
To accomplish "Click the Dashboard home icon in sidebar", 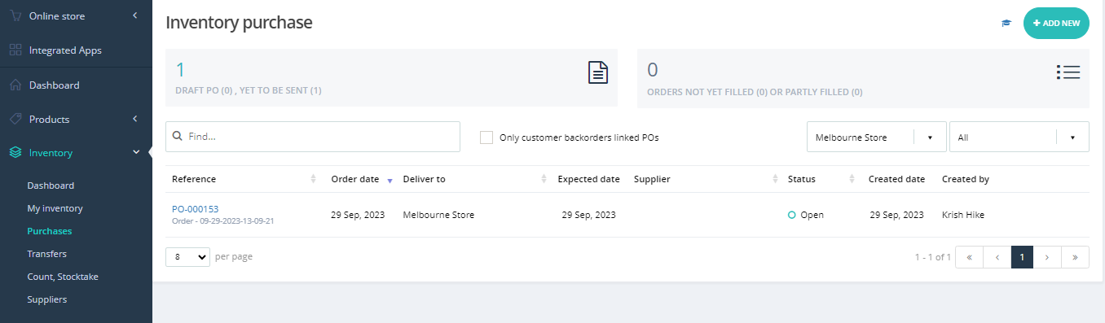I will [x=15, y=85].
